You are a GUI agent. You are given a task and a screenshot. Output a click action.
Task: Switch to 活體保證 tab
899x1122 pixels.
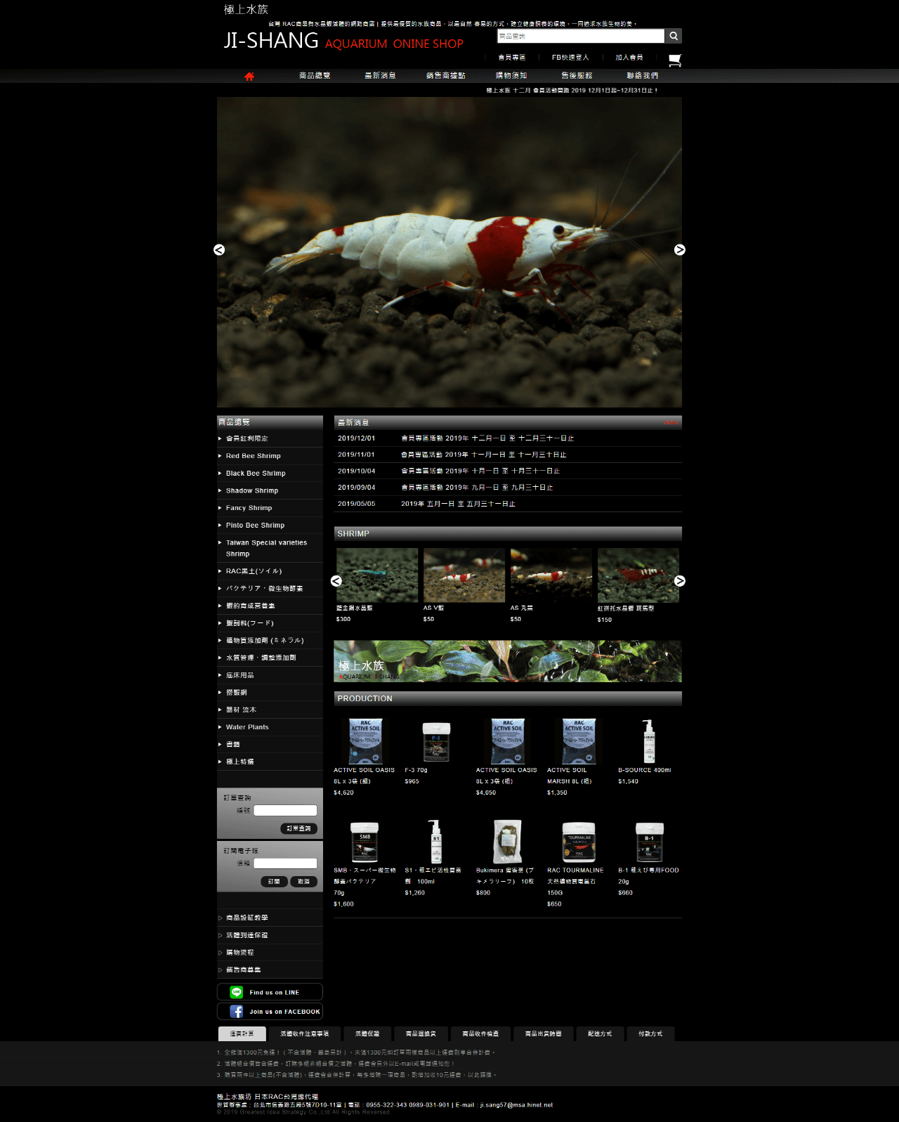367,1033
